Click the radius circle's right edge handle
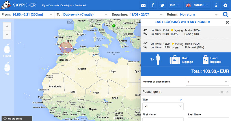Viewport: 231px width, 121px height. click(x=72, y=48)
